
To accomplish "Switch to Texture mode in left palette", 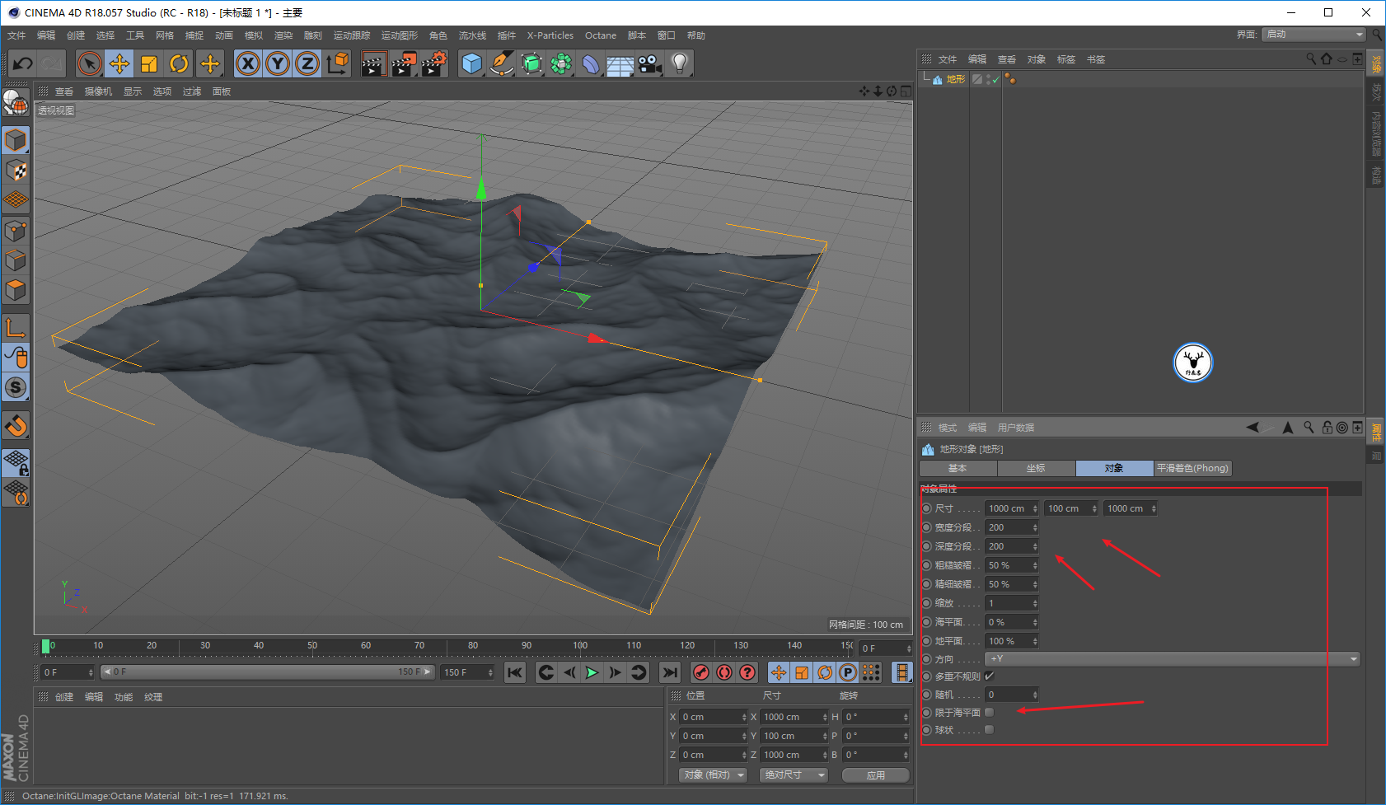I will (16, 171).
